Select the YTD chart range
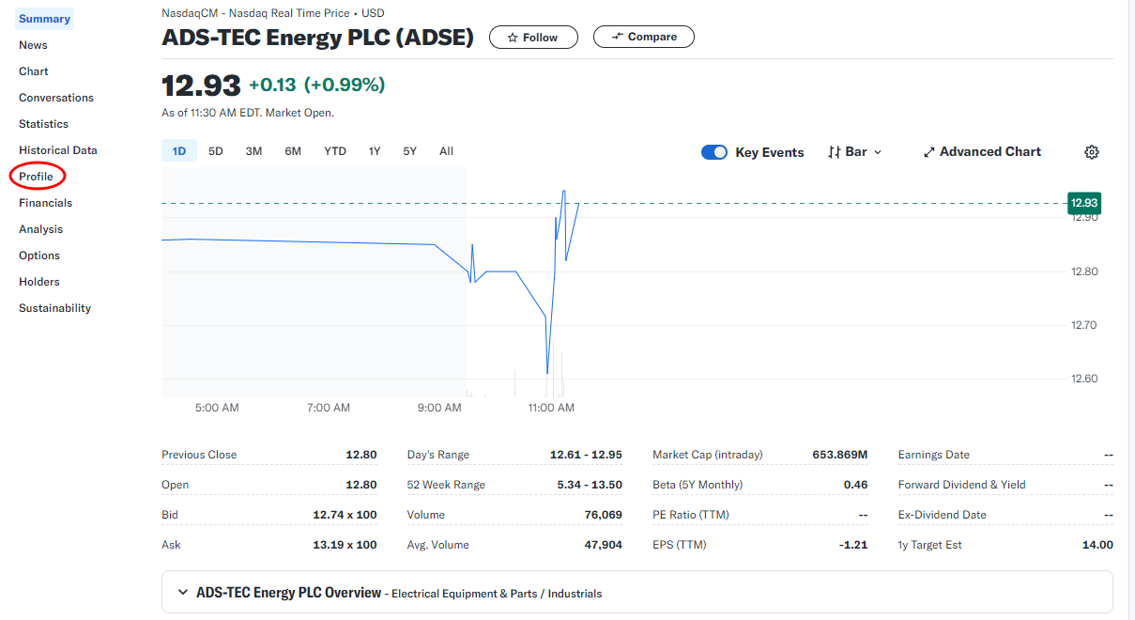Image resolution: width=1135 pixels, height=620 pixels. pyautogui.click(x=335, y=151)
